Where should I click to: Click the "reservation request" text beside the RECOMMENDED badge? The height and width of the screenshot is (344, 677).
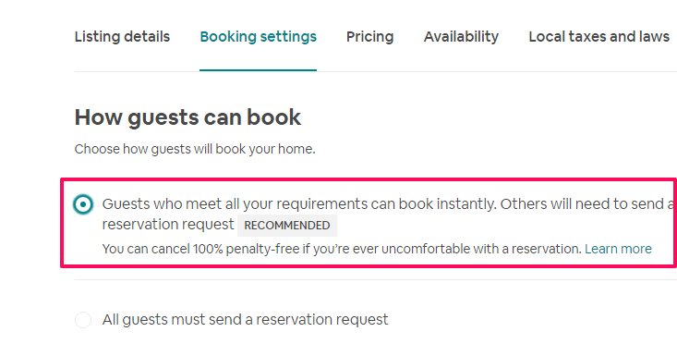(x=168, y=225)
